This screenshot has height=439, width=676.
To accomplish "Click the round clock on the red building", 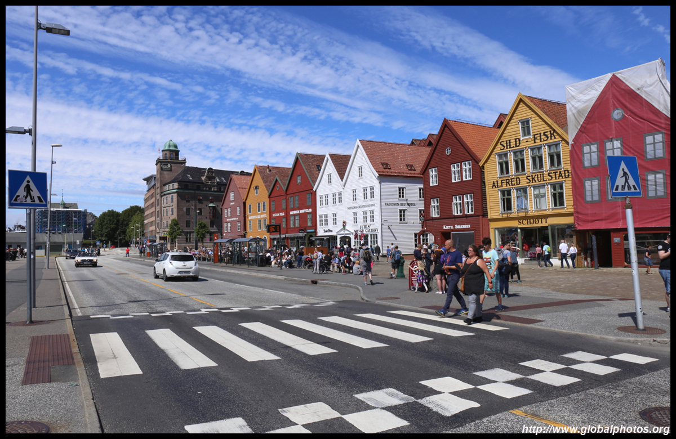I will (617, 114).
